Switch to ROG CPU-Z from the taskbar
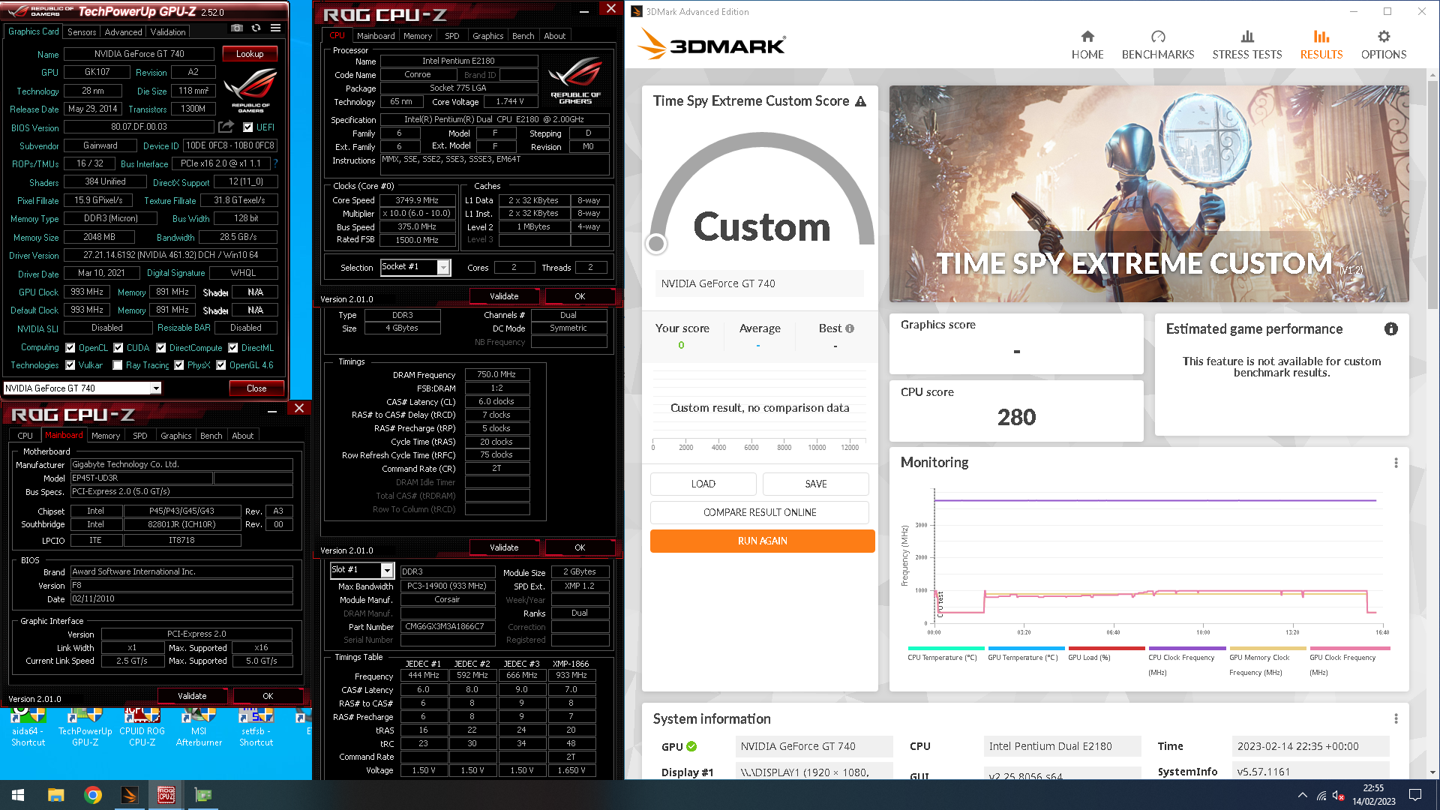 [166, 795]
